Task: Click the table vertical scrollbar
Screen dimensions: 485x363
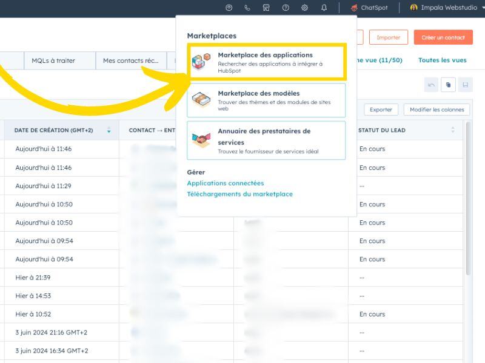Action: point(467,198)
